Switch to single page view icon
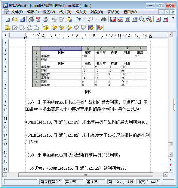Image resolution: width=178 pixels, height=188 pixels. pyautogui.click(x=127, y=19)
